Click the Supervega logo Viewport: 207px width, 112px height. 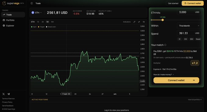pos(13,3)
